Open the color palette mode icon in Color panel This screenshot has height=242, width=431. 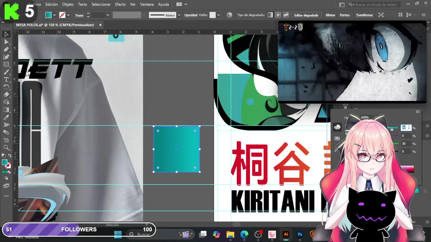click(337, 127)
